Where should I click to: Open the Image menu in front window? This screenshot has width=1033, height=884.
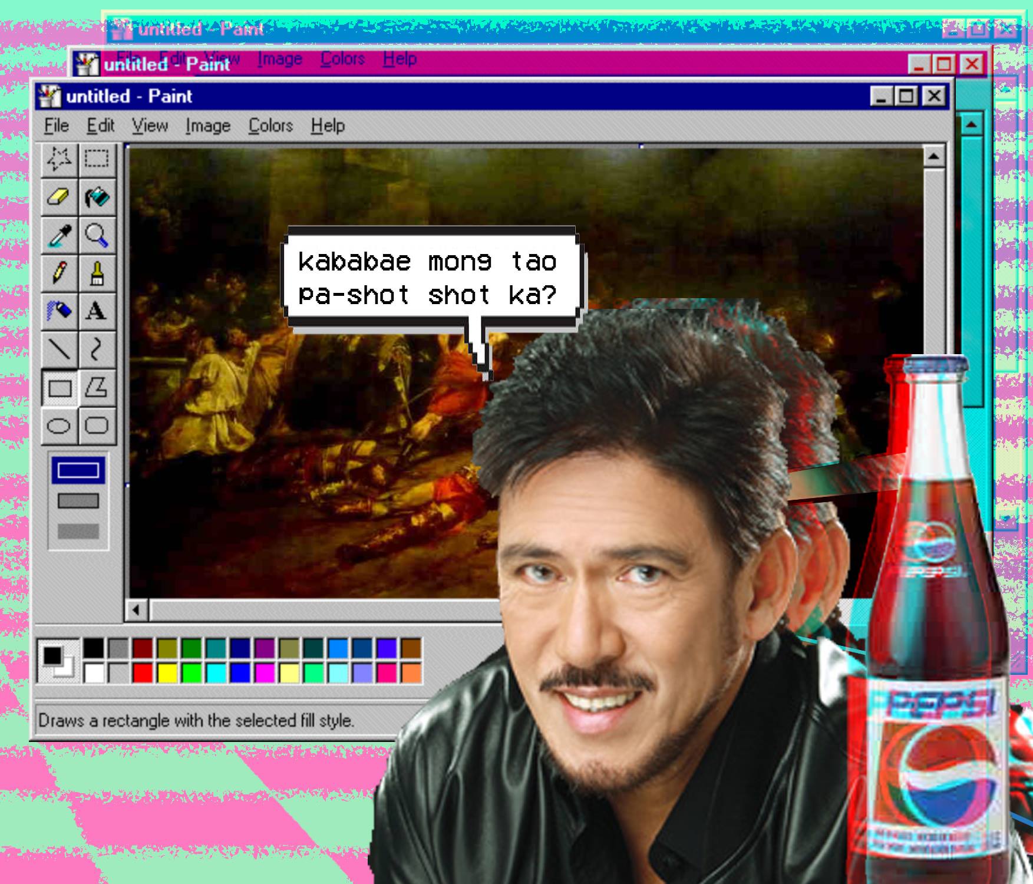(207, 126)
